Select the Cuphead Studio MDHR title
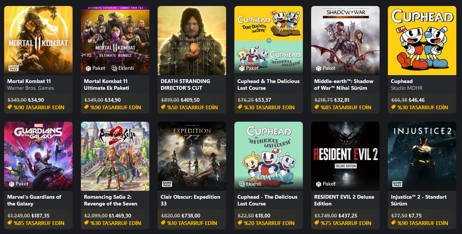The height and width of the screenshot is (234, 462). tap(402, 81)
